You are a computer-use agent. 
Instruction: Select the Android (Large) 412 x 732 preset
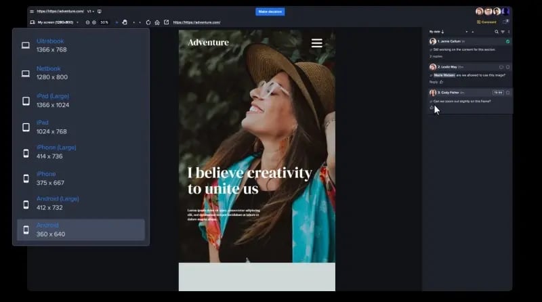click(x=81, y=203)
